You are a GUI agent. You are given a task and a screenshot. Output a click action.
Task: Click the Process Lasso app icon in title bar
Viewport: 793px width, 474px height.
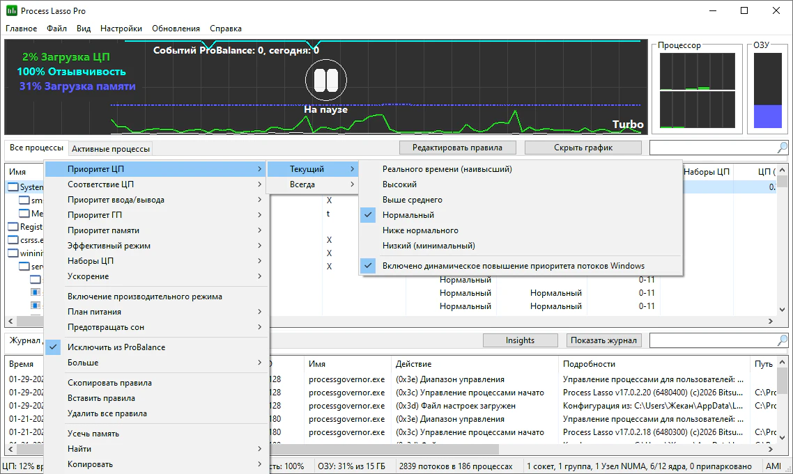coord(12,11)
